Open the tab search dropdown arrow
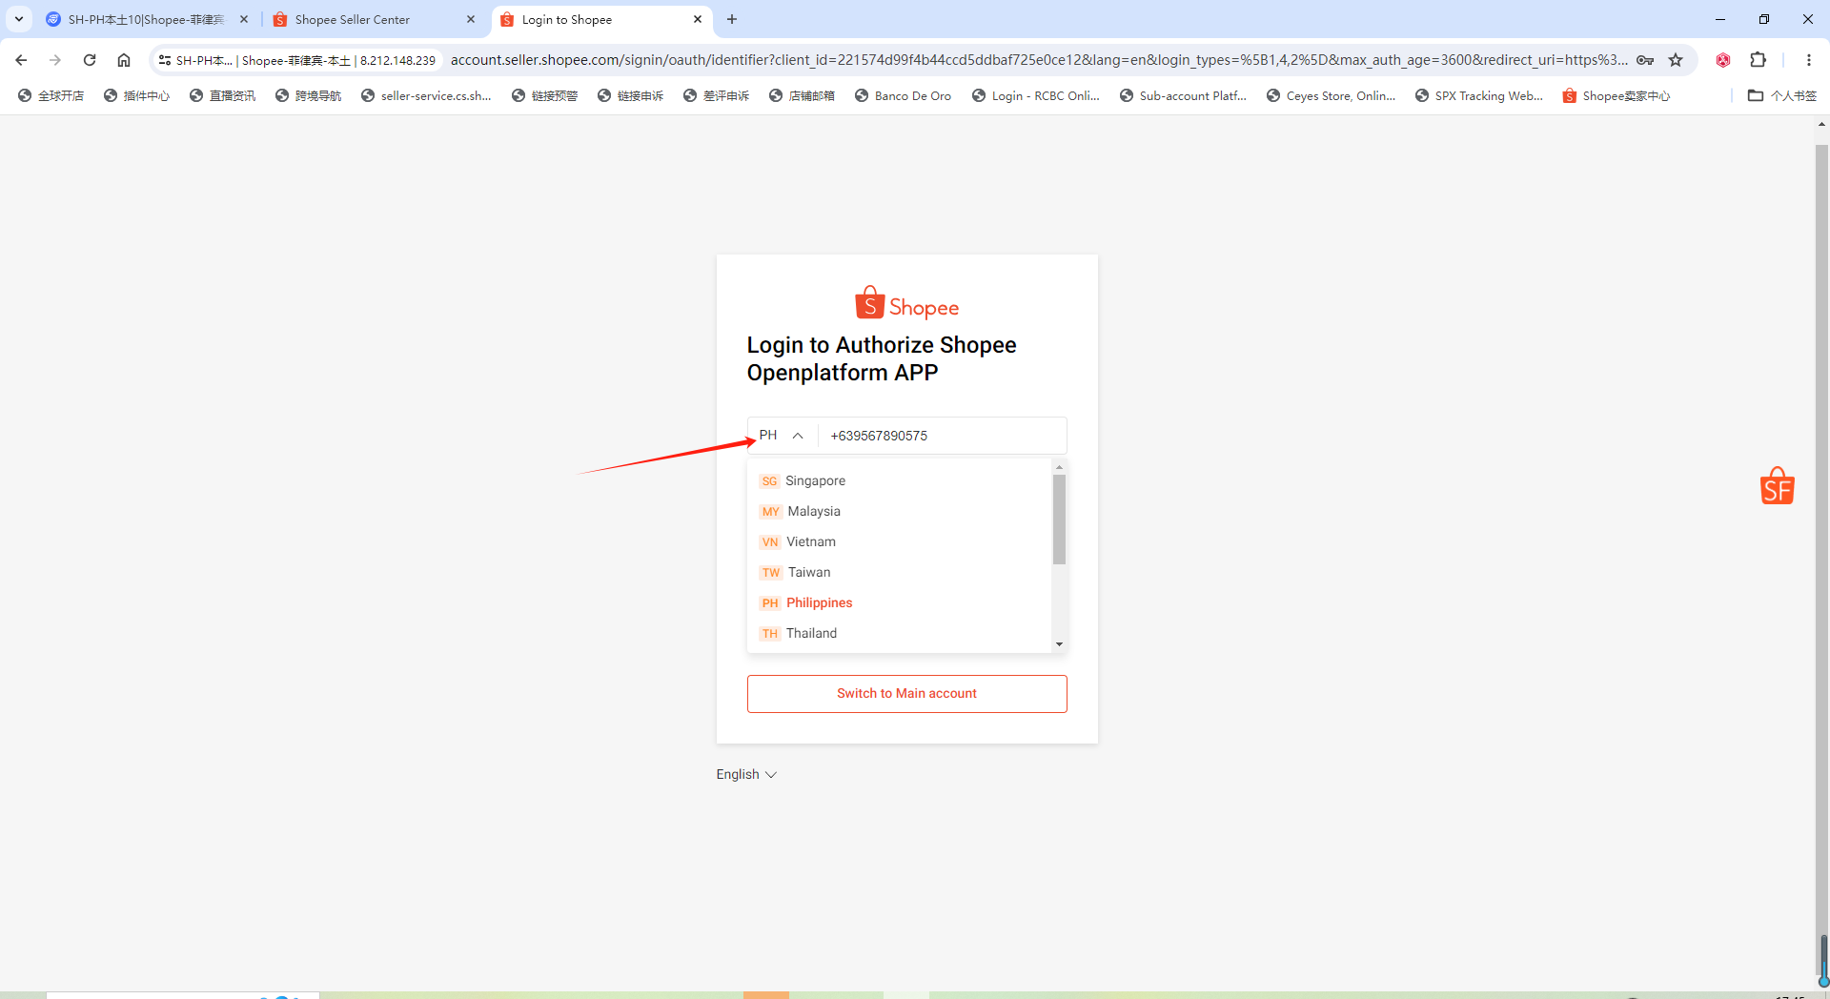The width and height of the screenshot is (1830, 999). pos(19,19)
